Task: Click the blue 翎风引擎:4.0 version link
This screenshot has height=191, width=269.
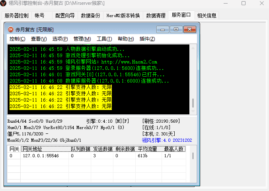Action: [x=167, y=140]
